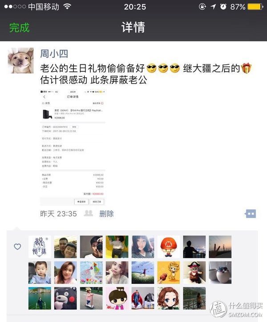Open the pirate cat avatar
267x322 pixels.
point(194,273)
